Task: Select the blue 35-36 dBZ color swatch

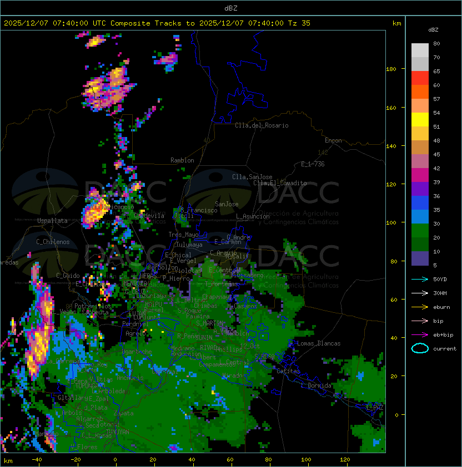Action: point(420,203)
